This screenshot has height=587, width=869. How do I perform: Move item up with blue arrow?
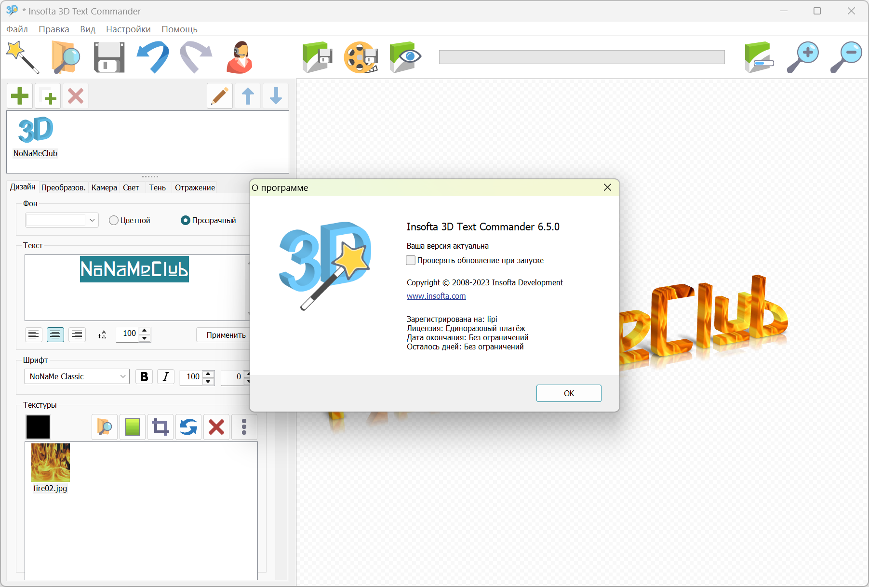pyautogui.click(x=248, y=96)
